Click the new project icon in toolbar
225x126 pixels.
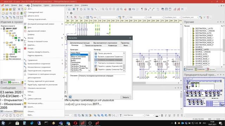click(x=3, y=9)
